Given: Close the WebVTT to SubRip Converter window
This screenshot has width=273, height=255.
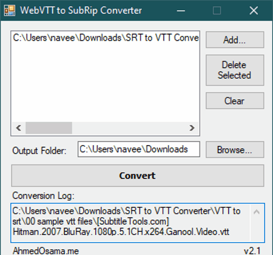Looking at the screenshot, I should [x=254, y=10].
